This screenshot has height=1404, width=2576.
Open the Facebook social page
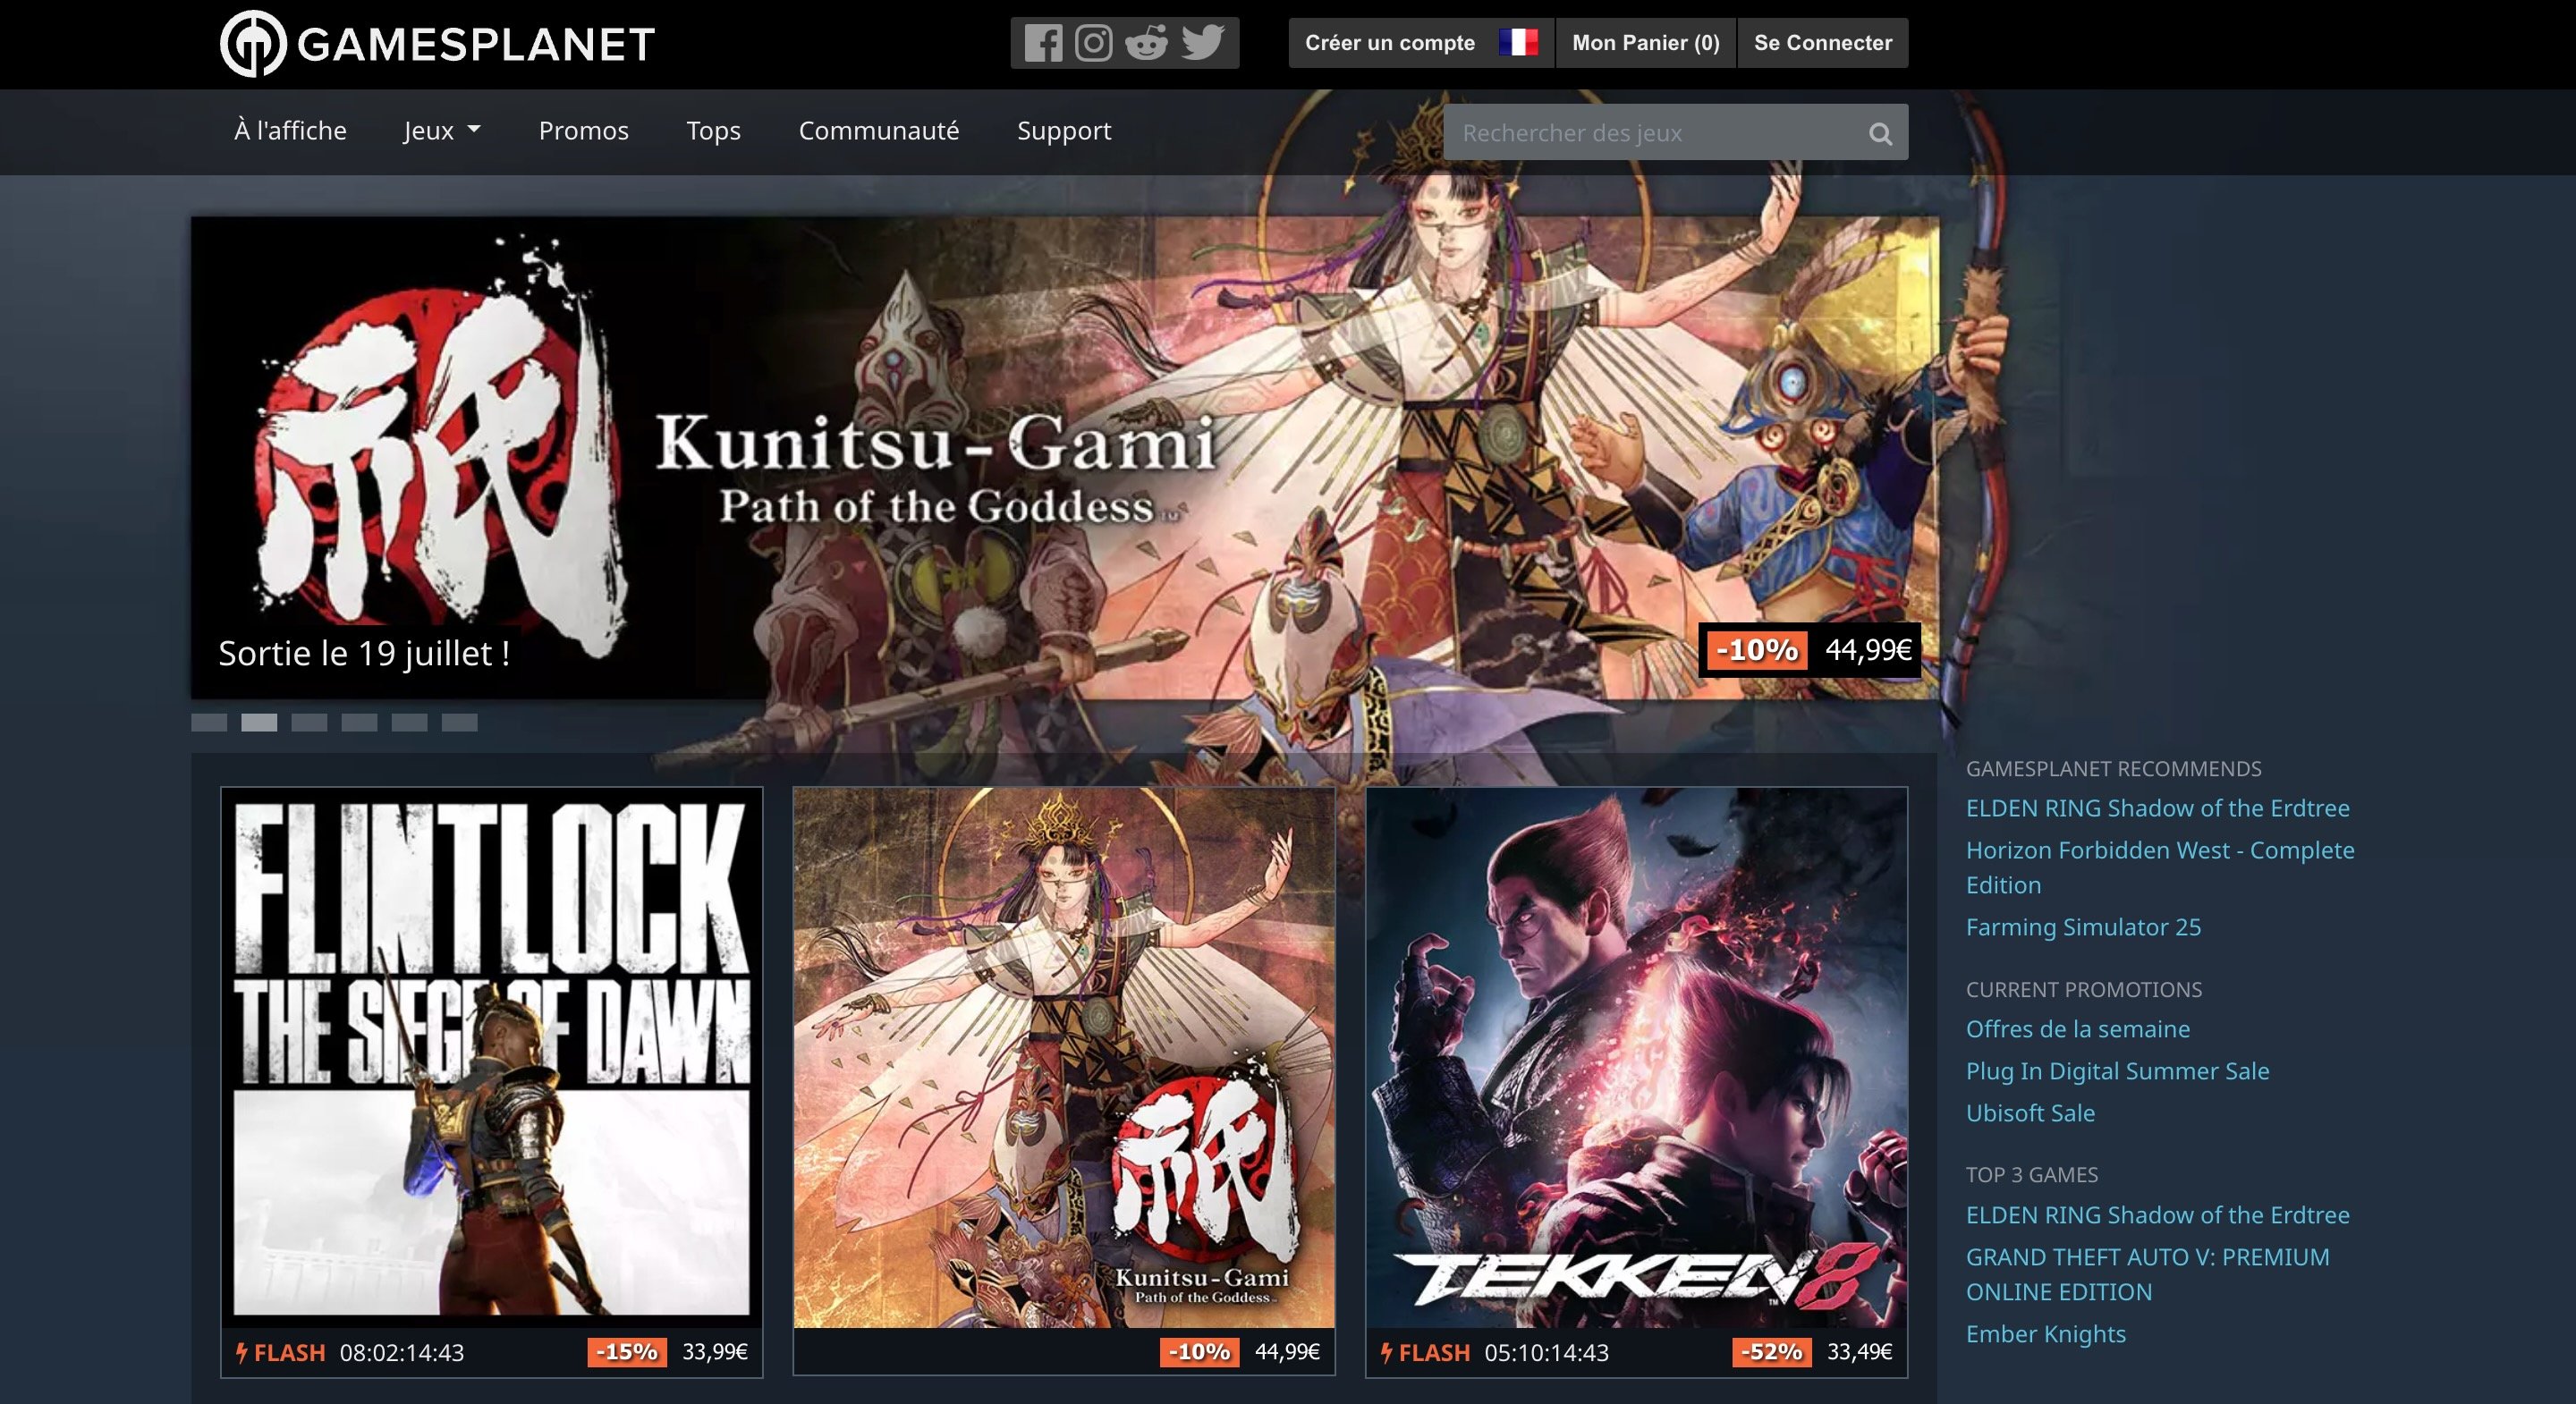pos(1043,43)
